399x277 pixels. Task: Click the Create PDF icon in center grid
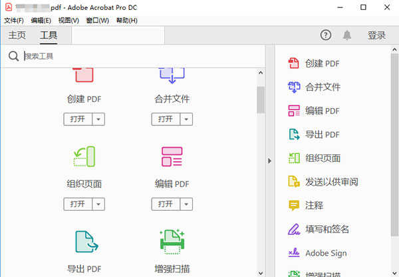pos(84,75)
